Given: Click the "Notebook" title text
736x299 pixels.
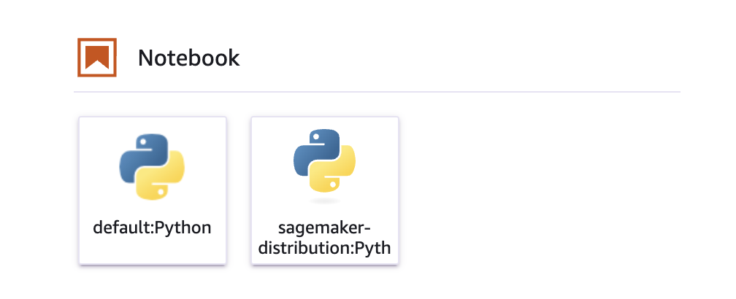Looking at the screenshot, I should tap(188, 58).
